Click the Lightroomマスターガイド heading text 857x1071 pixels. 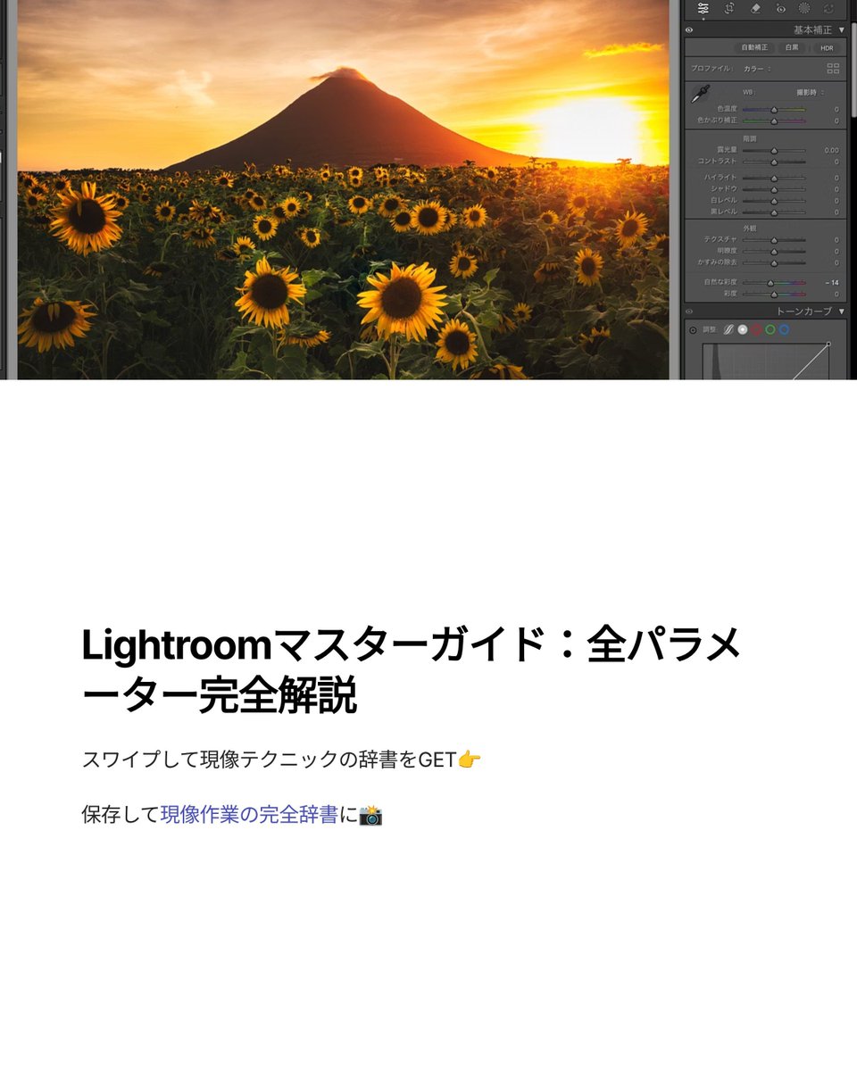411,668
